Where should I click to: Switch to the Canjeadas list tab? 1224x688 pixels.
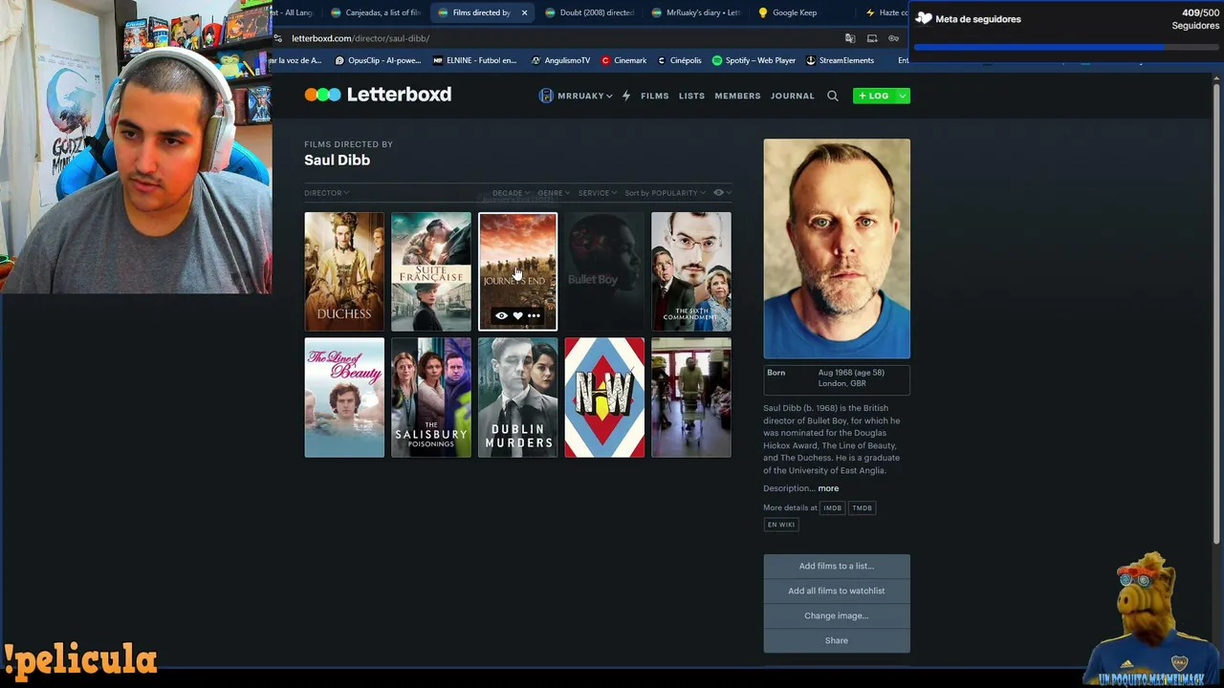[376, 12]
